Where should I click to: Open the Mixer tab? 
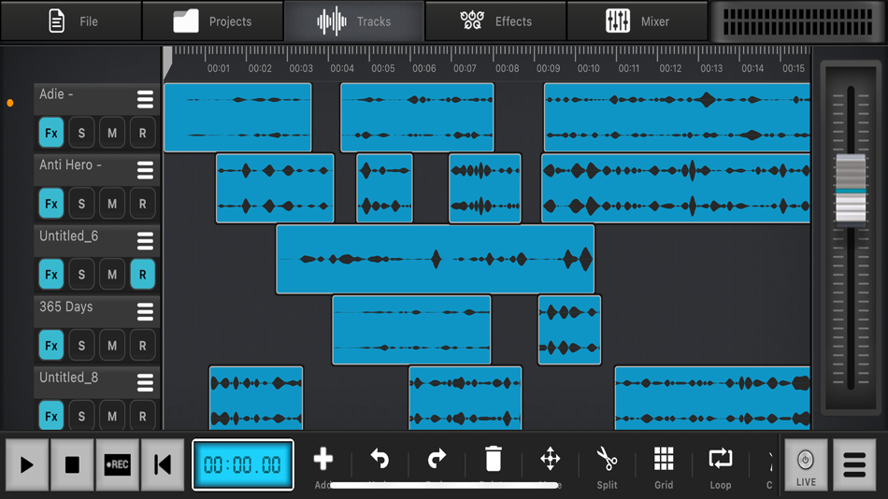pyautogui.click(x=637, y=21)
